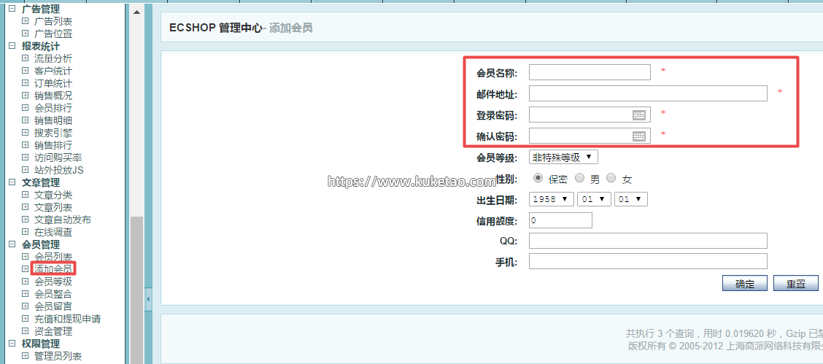The image size is (823, 364).
Task: Click the QQ input field
Action: (648, 241)
